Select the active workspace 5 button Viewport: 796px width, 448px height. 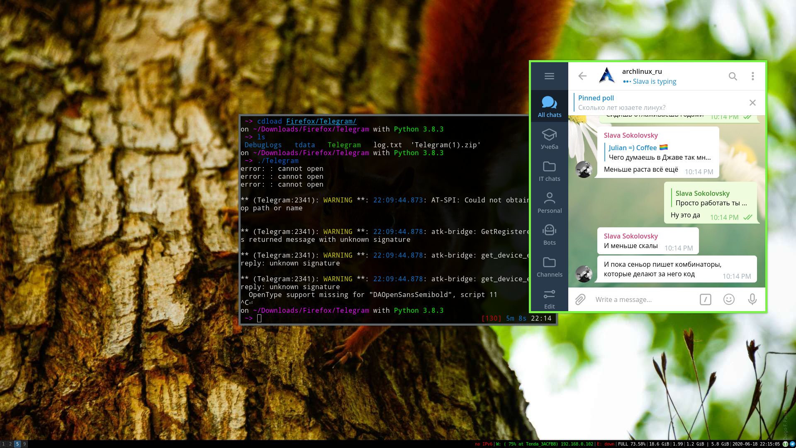click(17, 444)
